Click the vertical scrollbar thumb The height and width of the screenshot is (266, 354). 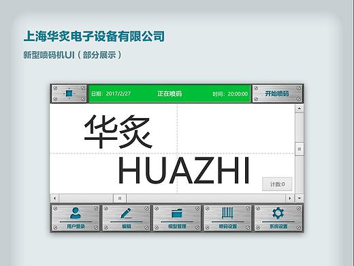pos(300,149)
